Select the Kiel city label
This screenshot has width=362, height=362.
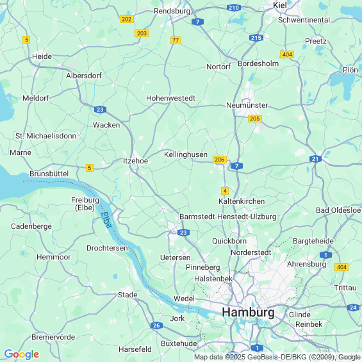coord(280,5)
